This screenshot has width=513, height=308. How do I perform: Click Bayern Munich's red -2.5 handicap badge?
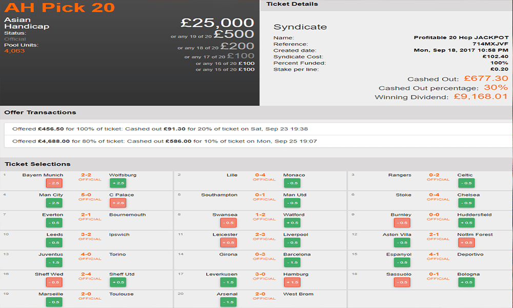[54, 183]
